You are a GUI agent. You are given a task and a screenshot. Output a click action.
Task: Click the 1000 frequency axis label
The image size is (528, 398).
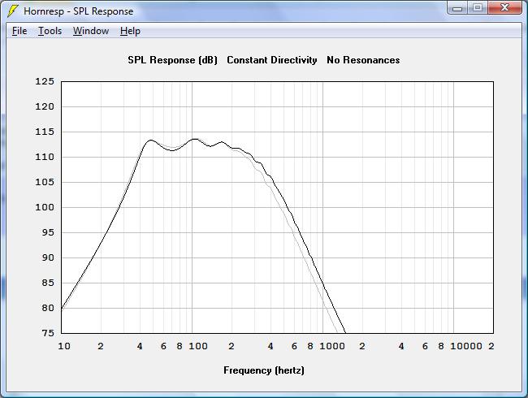tap(332, 346)
